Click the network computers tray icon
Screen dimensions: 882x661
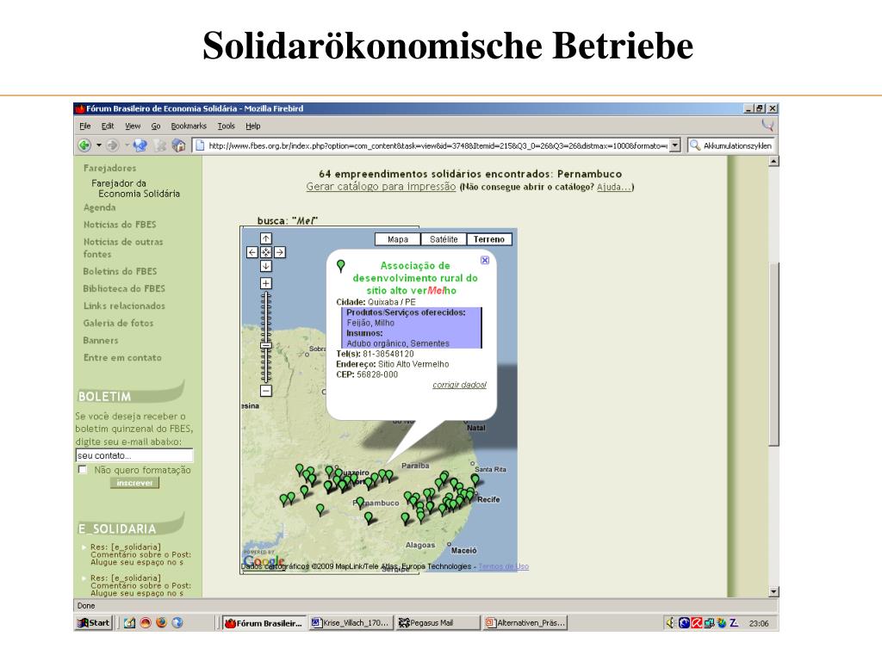tap(709, 623)
